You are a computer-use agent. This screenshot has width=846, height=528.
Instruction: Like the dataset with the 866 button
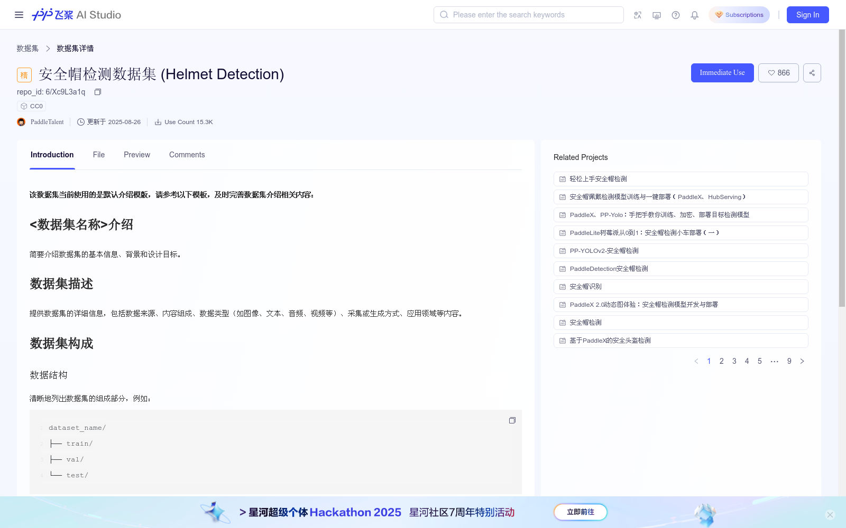[778, 73]
